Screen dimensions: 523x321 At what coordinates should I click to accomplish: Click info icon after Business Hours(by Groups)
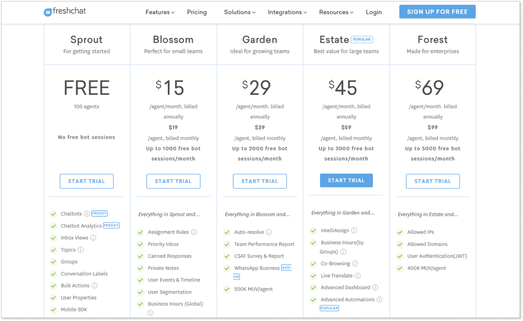coord(343,252)
